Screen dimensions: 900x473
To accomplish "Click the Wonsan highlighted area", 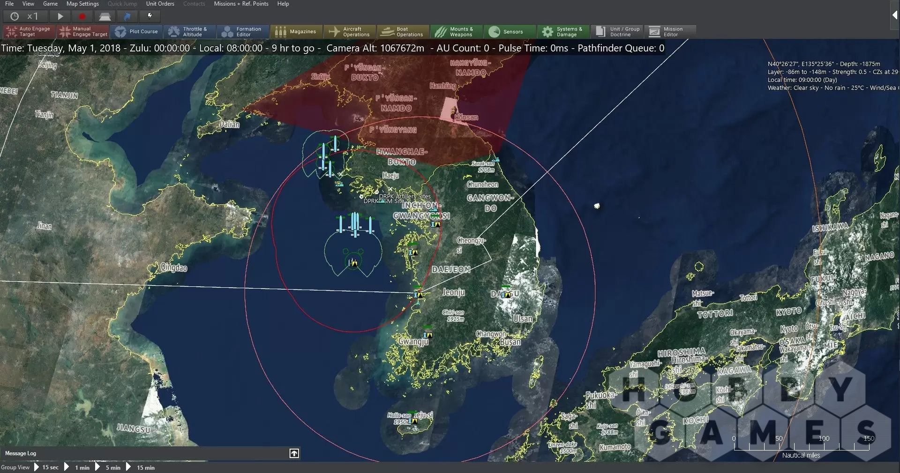I will (x=449, y=110).
